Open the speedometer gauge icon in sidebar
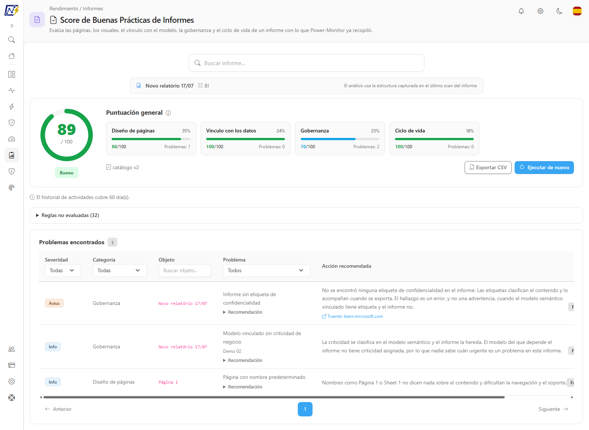 (12, 139)
